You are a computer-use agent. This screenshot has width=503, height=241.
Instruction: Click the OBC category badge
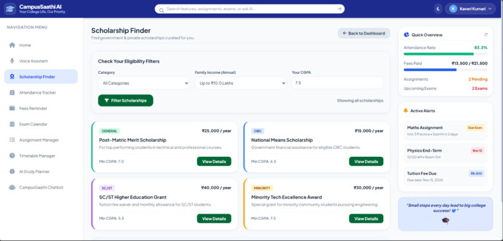click(x=258, y=131)
